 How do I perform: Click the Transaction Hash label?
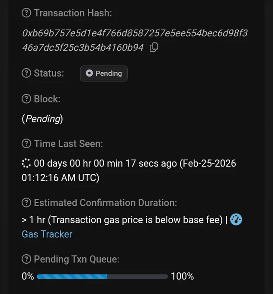[73, 13]
